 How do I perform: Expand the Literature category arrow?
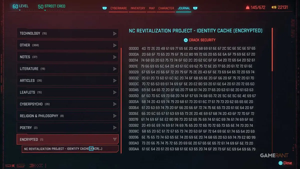pos(115,69)
